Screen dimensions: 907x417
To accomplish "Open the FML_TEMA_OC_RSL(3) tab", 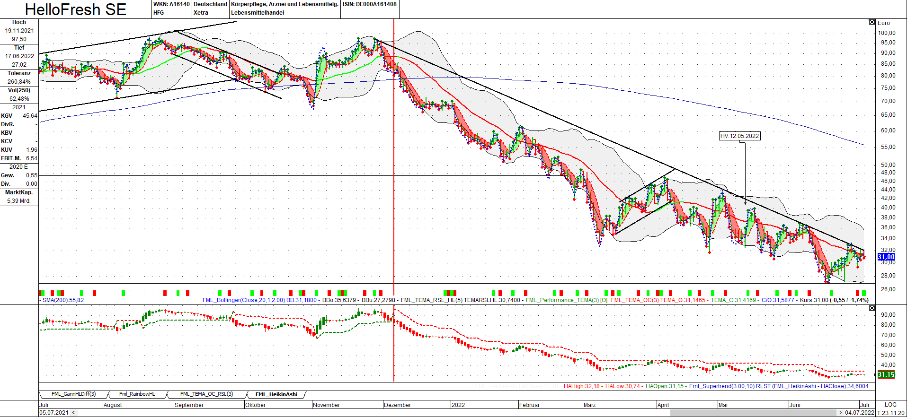I will (206, 394).
